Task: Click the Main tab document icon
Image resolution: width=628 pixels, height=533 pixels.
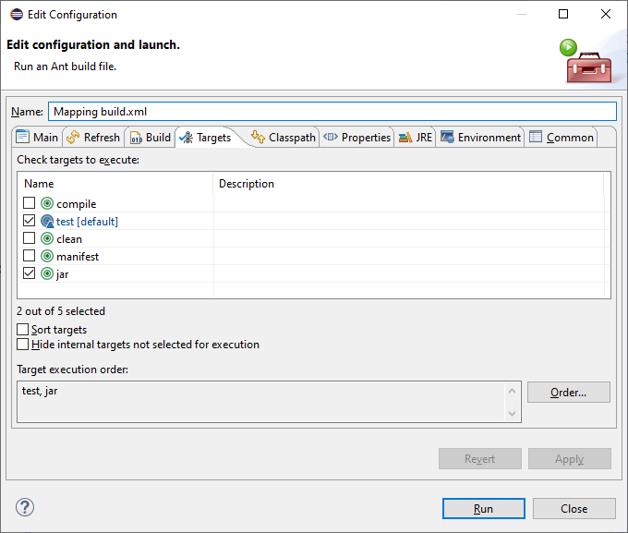Action: [22, 137]
